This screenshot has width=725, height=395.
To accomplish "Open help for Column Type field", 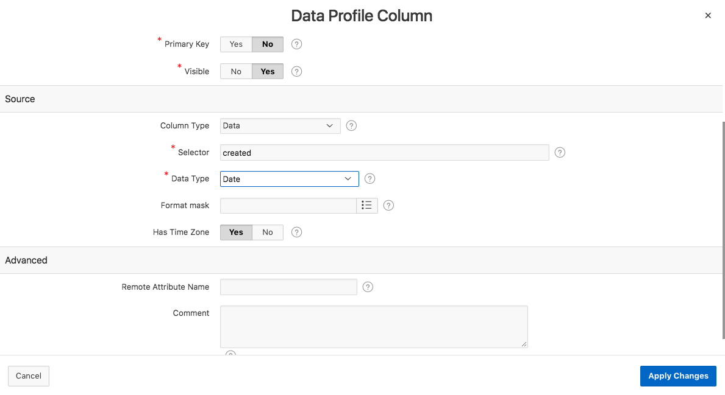I will [351, 126].
